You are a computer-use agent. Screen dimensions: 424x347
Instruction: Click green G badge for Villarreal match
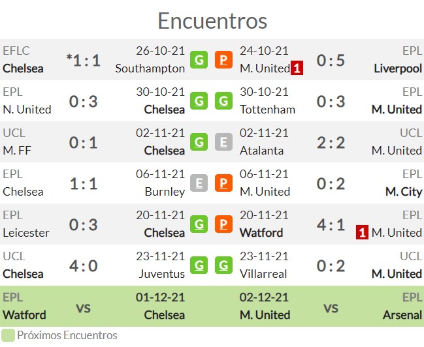click(x=223, y=265)
